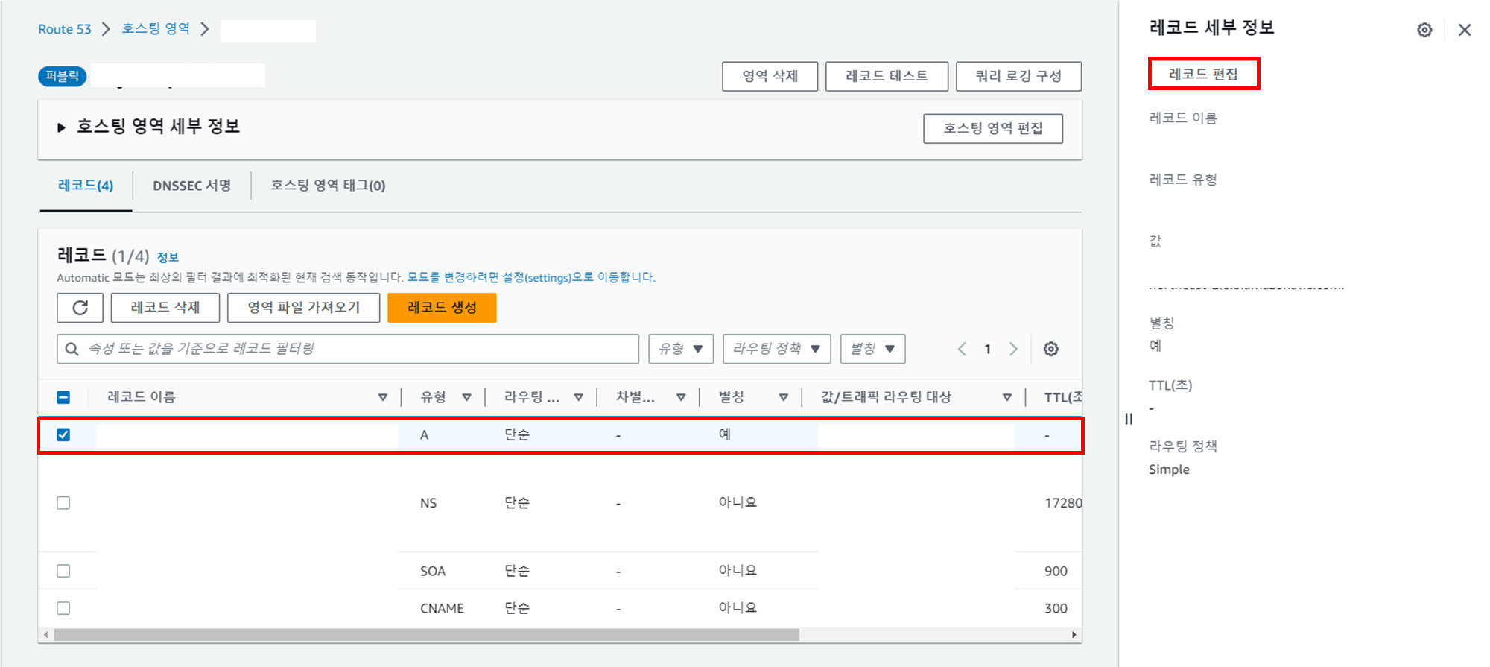Click breadcrumb chevron after Route 53
This screenshot has width=1490, height=667.
point(106,29)
